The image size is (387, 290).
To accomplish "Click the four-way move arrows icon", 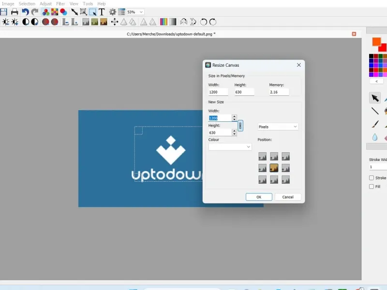I will [115, 22].
